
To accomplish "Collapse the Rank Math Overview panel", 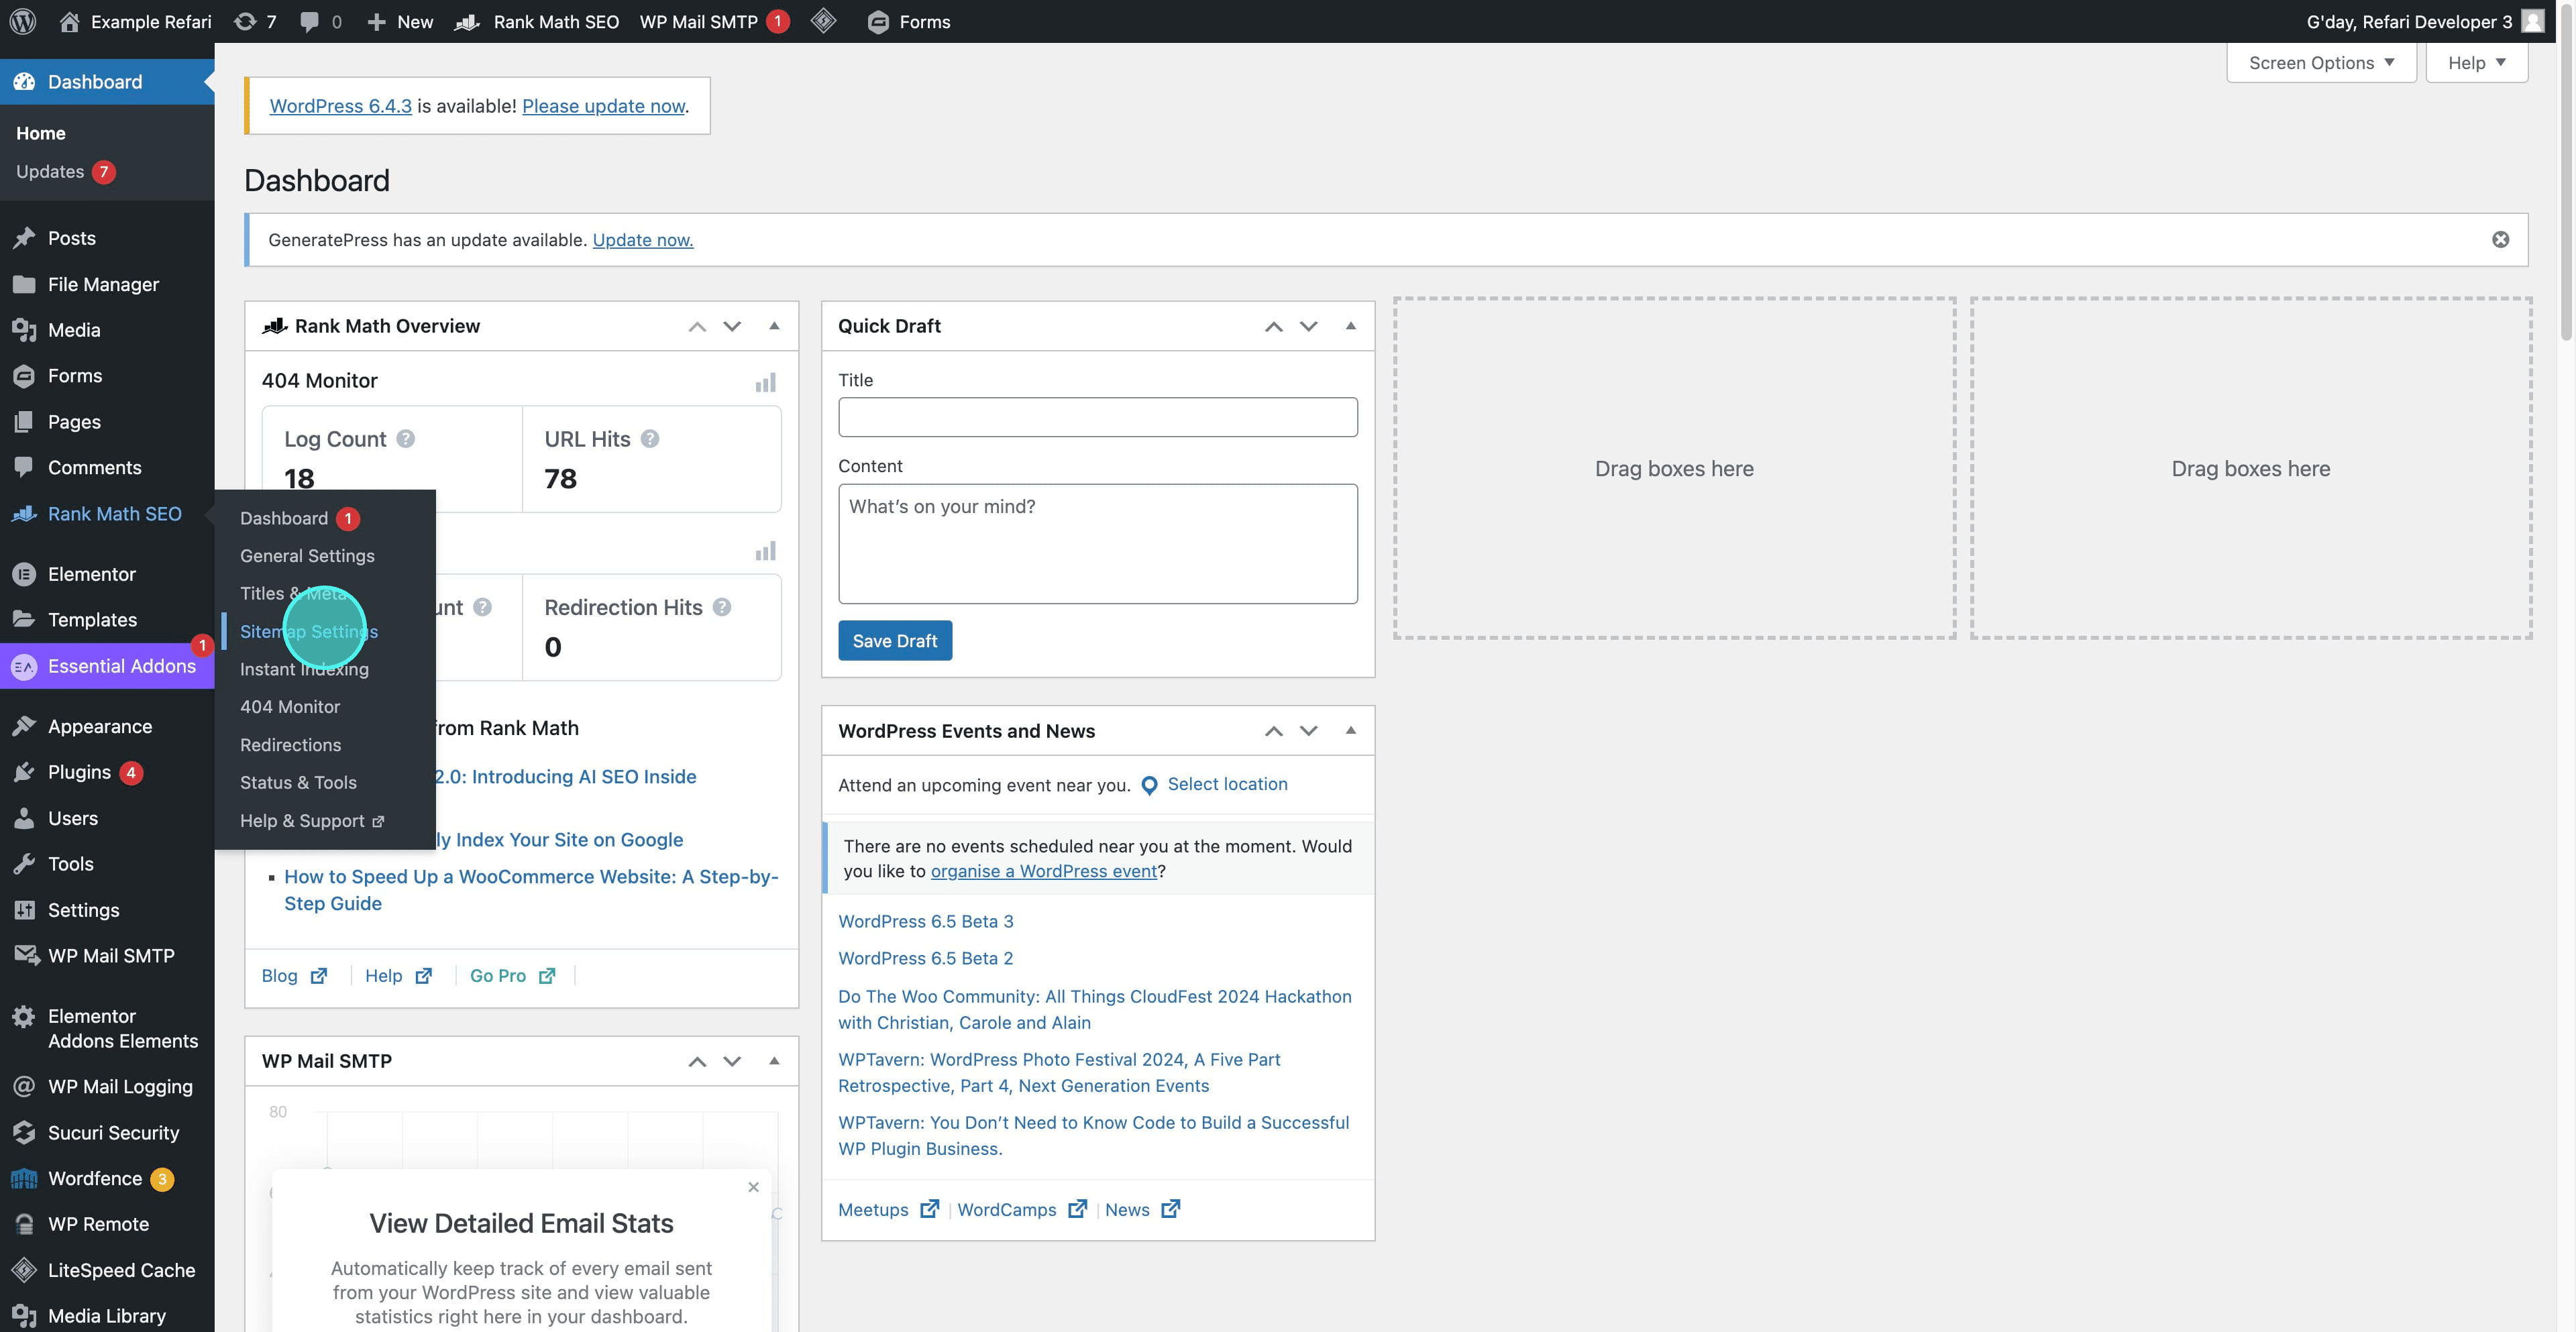I will coord(774,326).
